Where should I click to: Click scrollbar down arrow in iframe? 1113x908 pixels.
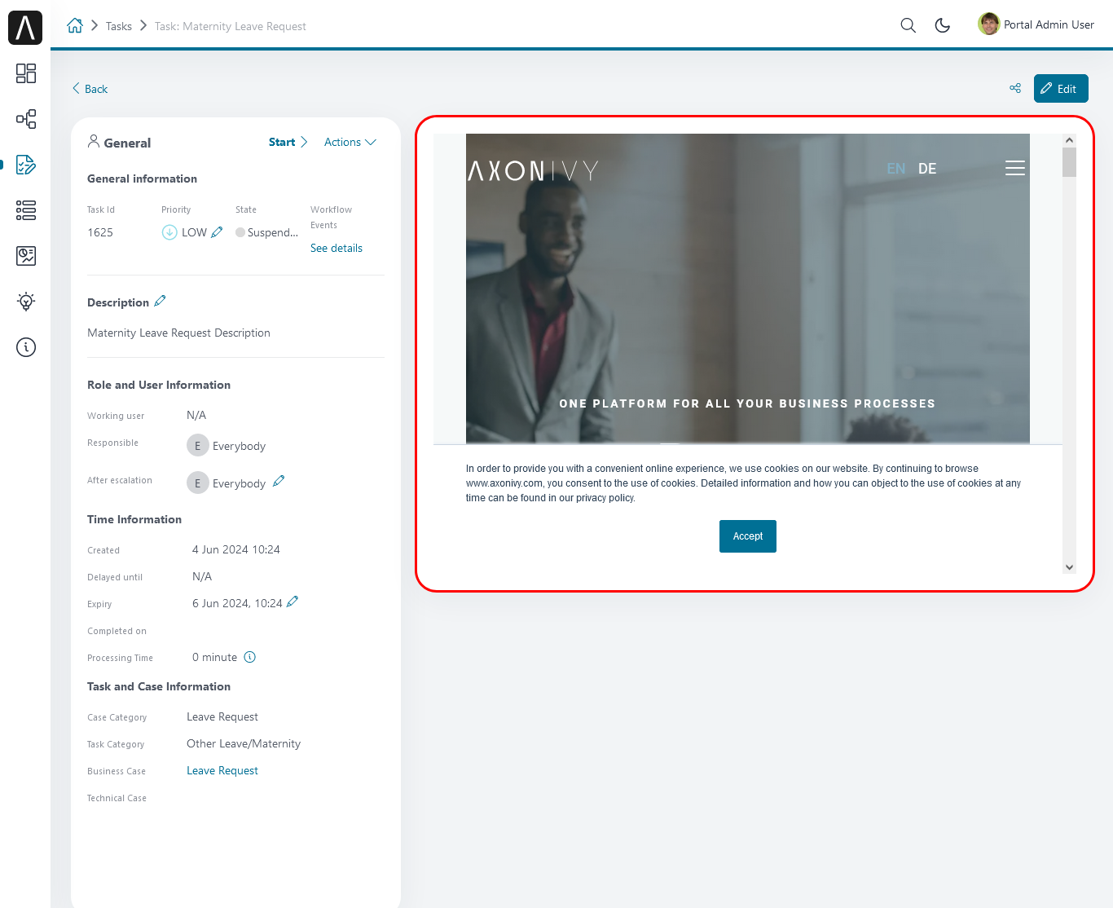click(x=1069, y=567)
